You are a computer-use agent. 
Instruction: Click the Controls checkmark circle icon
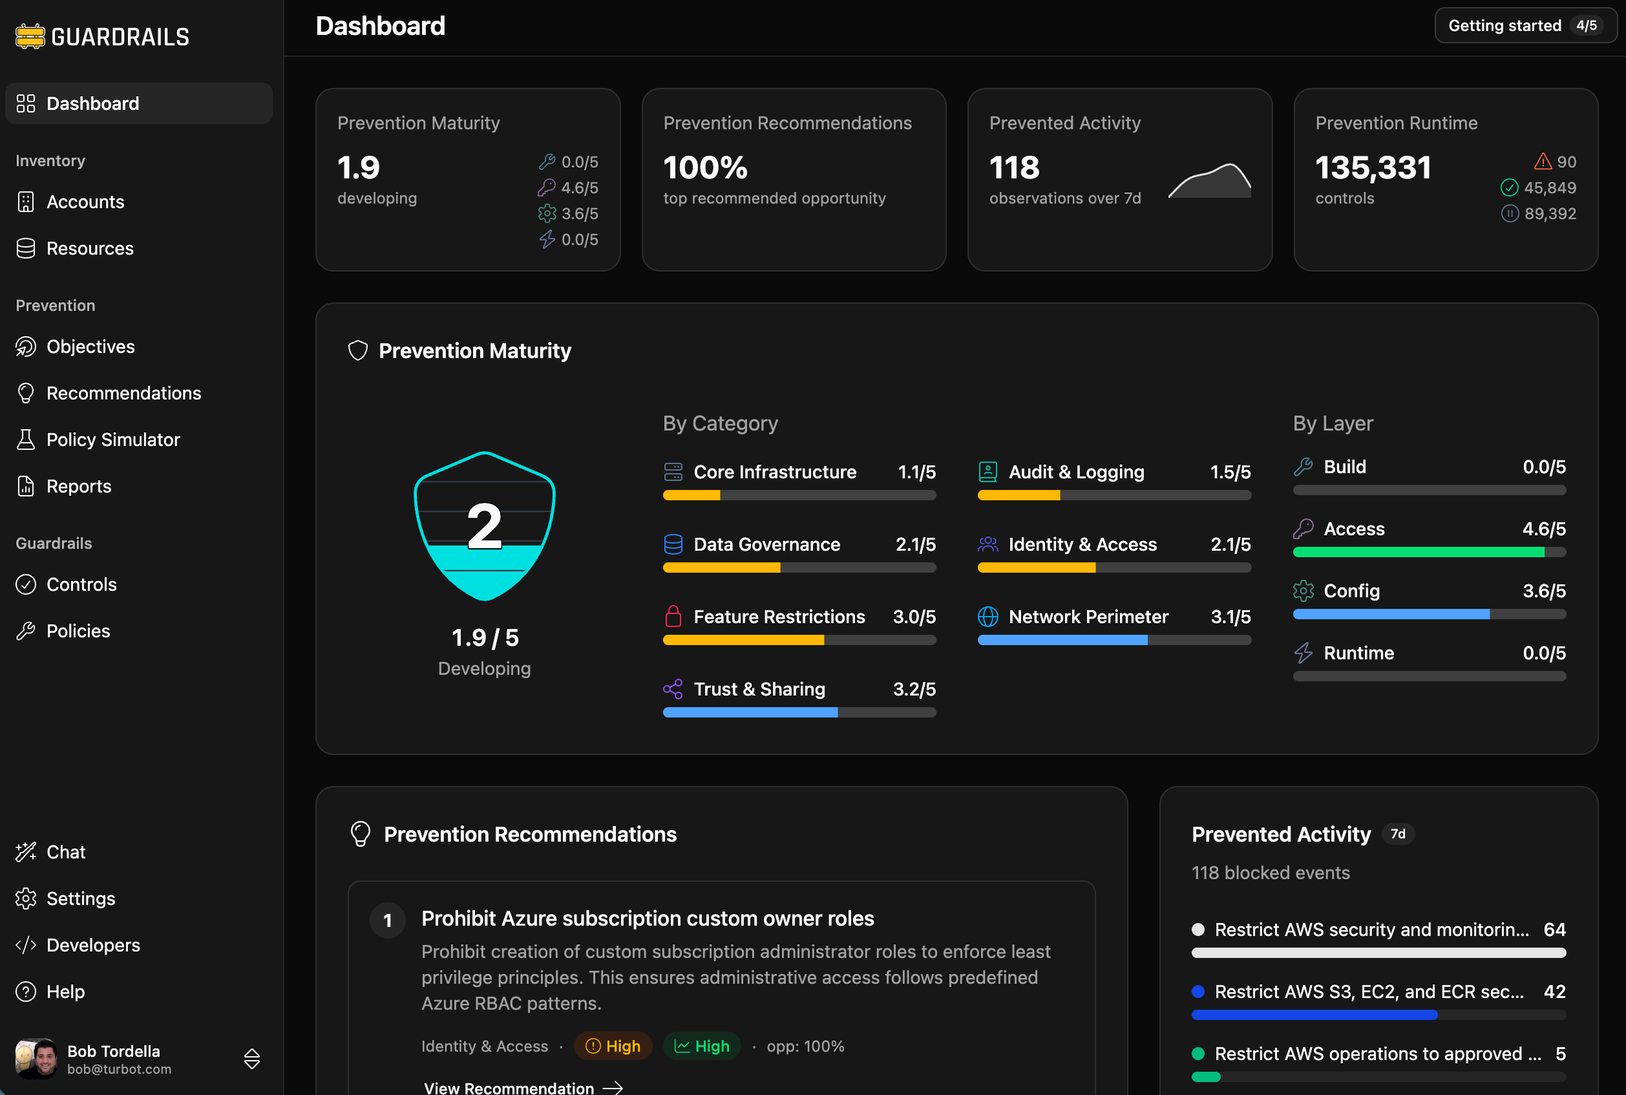pyautogui.click(x=26, y=584)
